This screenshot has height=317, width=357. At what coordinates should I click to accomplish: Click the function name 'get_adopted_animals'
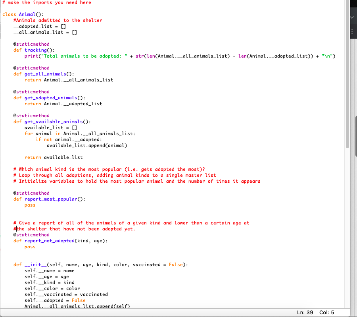51,98
